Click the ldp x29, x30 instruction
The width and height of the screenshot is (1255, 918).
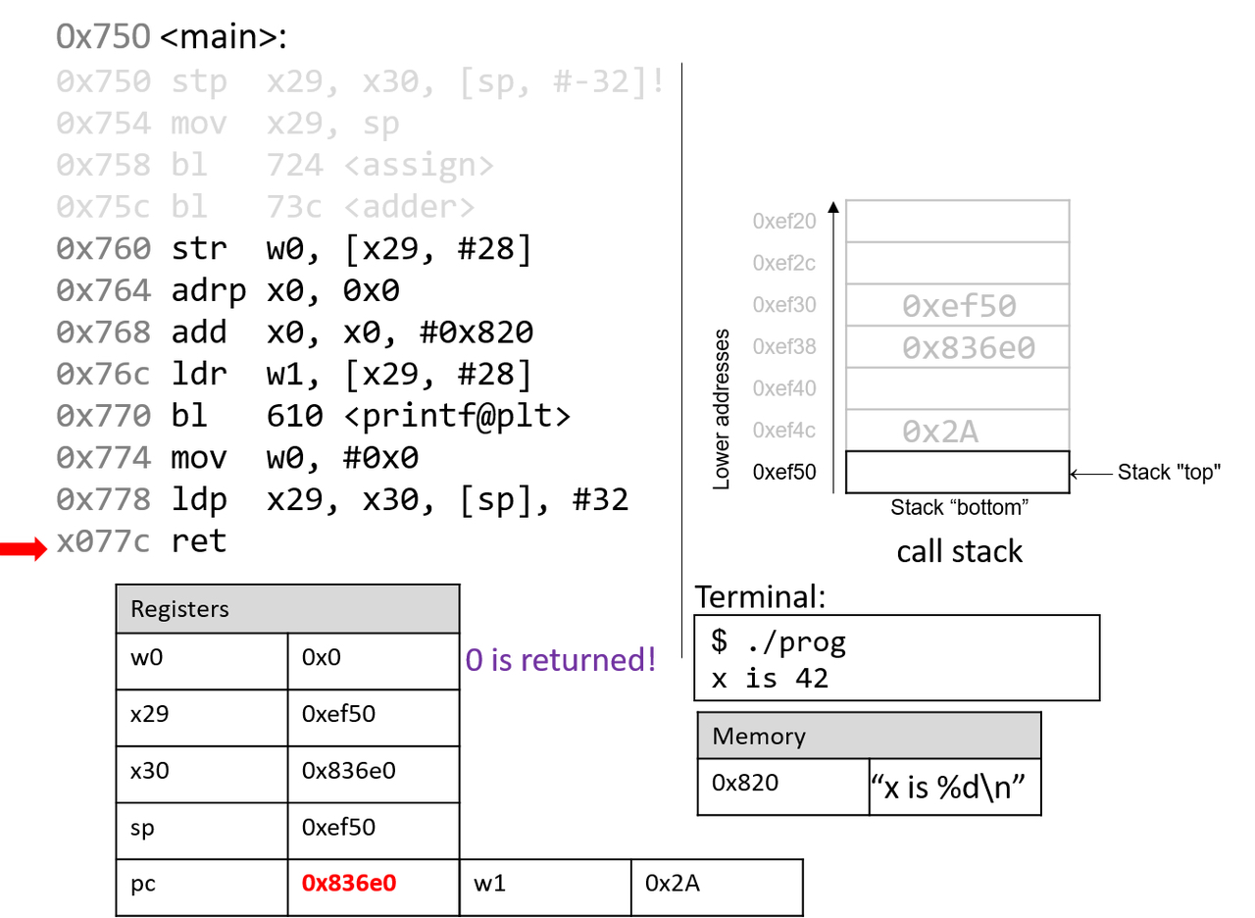[343, 500]
